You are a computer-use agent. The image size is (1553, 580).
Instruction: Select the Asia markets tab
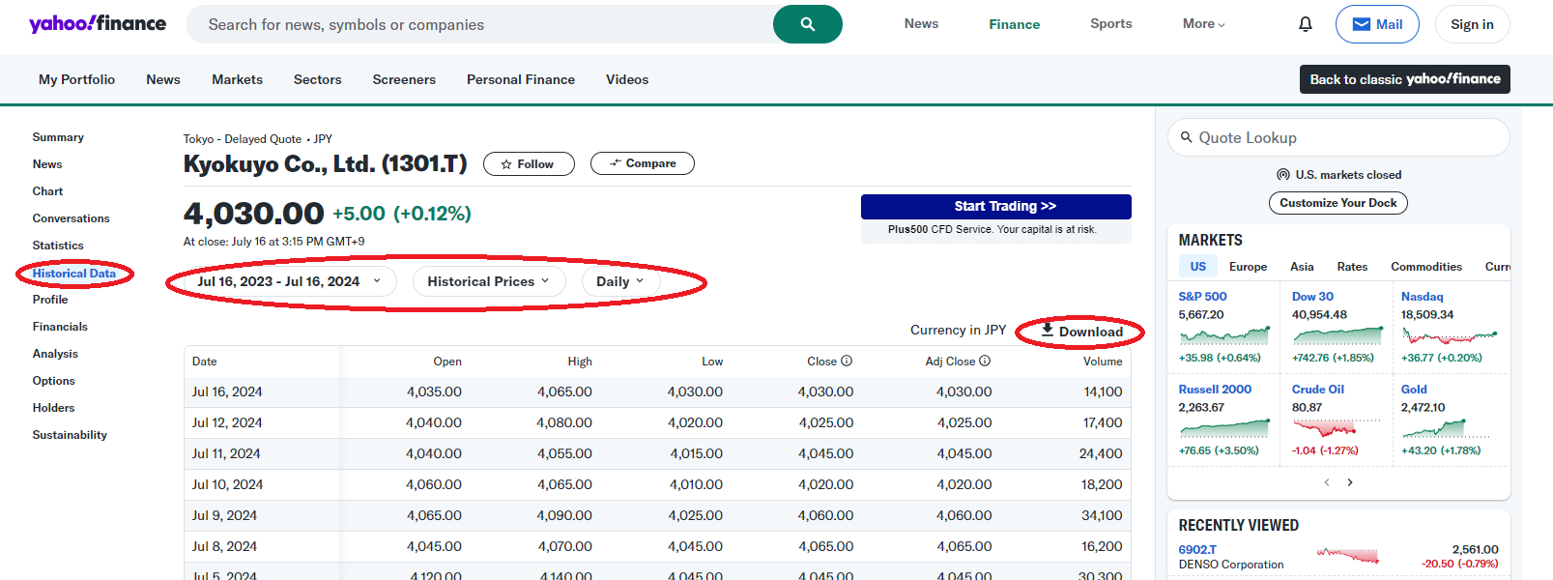coord(1302,267)
